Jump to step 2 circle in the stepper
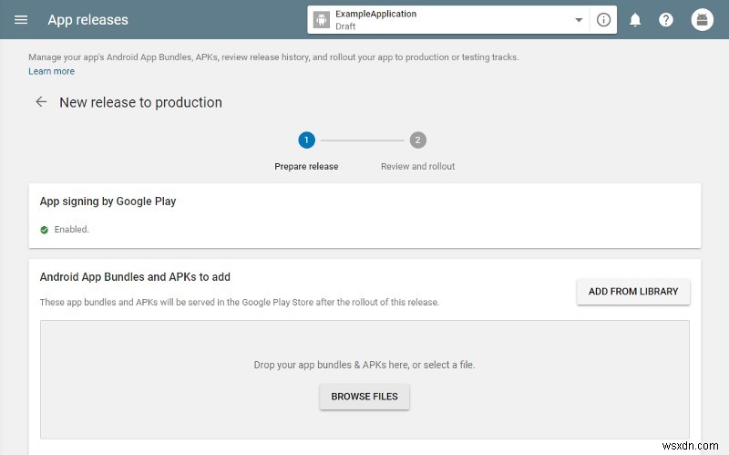729x455 pixels. (x=417, y=140)
